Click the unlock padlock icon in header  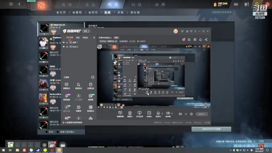pyautogui.click(x=189, y=39)
